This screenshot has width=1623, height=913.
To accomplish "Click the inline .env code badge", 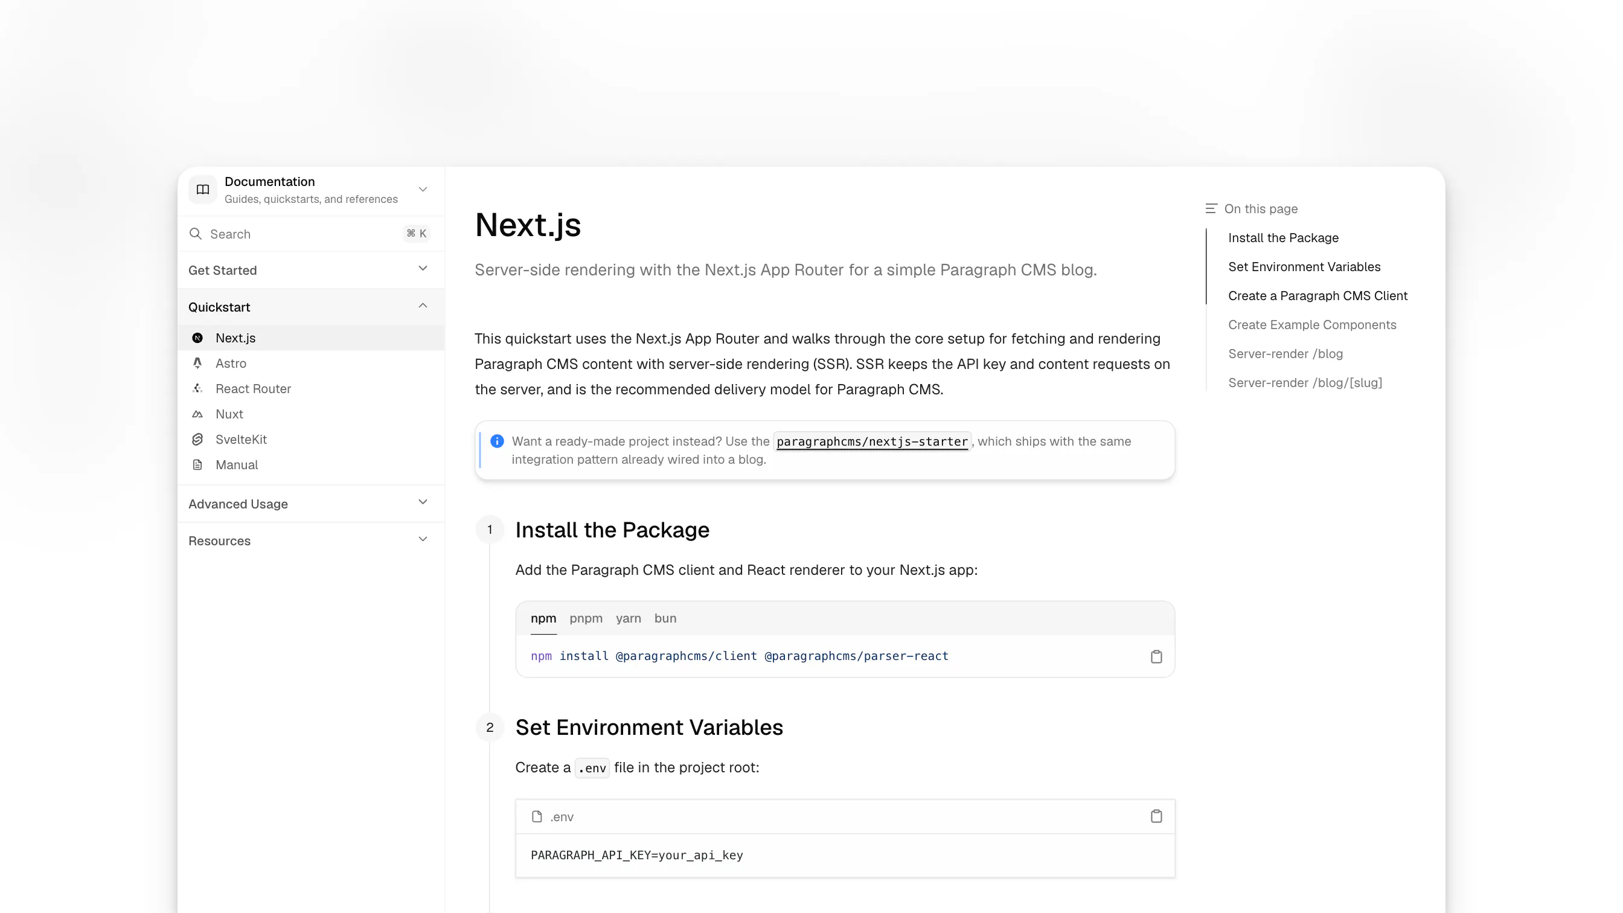I will pyautogui.click(x=592, y=768).
